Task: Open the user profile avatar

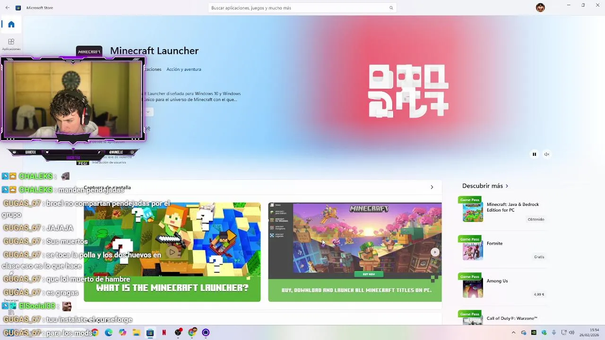Action: (x=540, y=8)
